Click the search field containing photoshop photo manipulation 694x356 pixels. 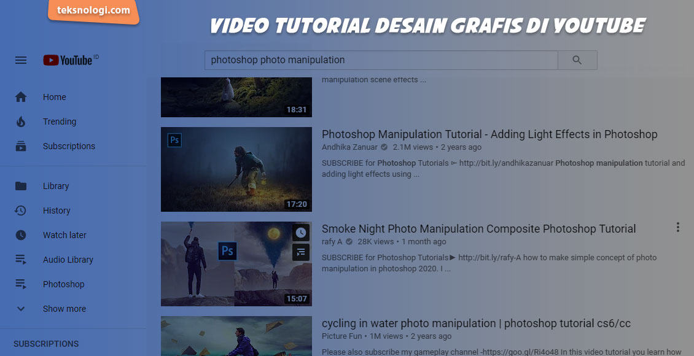pyautogui.click(x=381, y=60)
